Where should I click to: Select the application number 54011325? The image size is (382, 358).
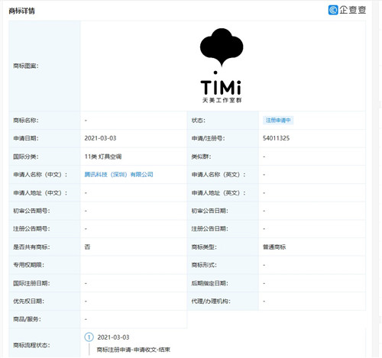pyautogui.click(x=276, y=138)
